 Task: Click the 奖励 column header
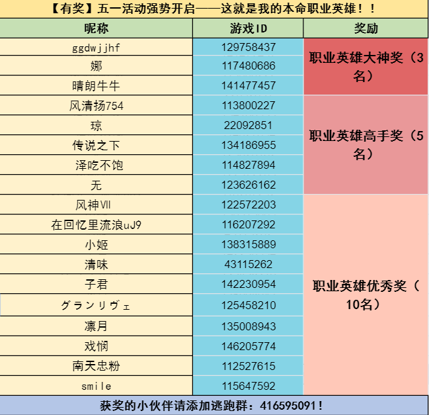366,28
